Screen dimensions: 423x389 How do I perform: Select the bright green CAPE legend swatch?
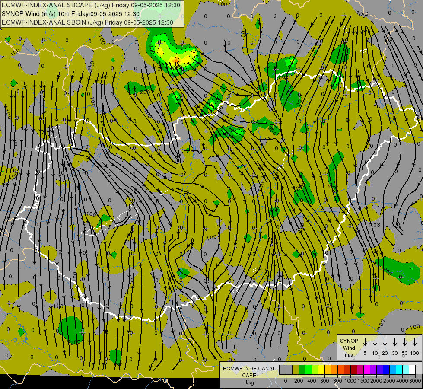(x=309, y=370)
